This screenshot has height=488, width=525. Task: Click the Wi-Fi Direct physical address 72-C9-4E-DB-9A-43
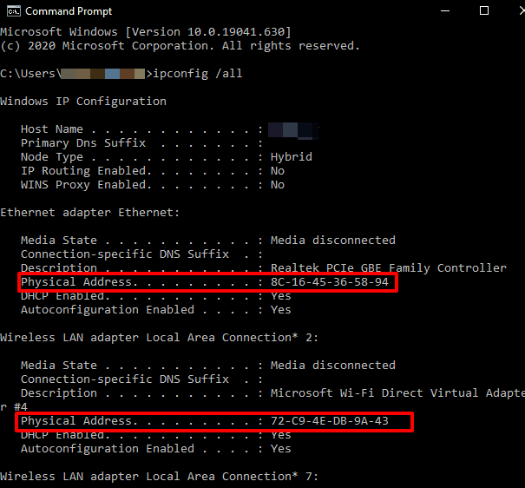330,421
